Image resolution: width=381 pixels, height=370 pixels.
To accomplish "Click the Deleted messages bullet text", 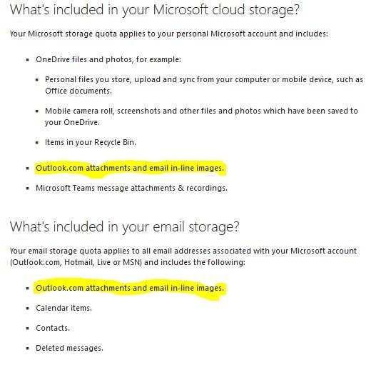I will pos(69,348).
